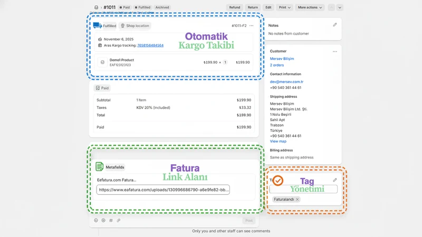Click the header Paid status badge

124,7
